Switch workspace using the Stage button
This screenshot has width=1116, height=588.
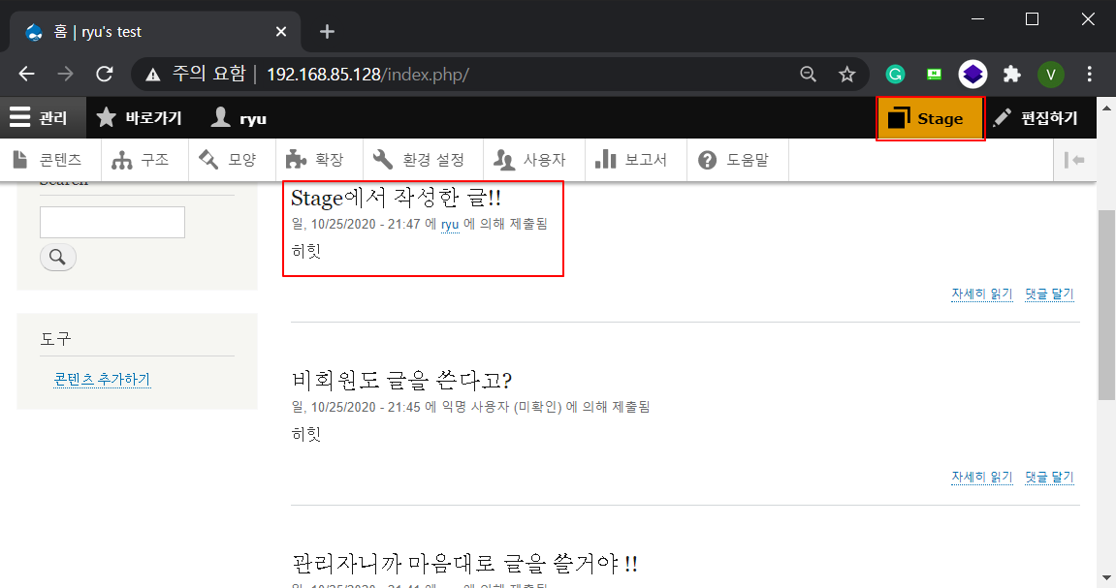(930, 119)
